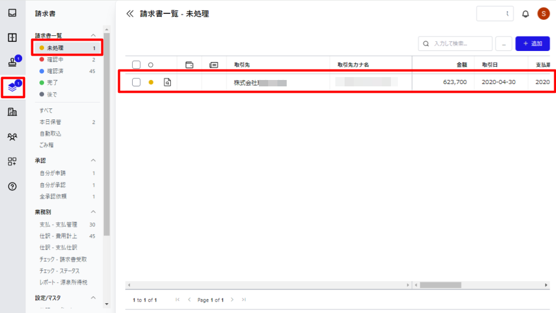The width and height of the screenshot is (556, 313).
Task: Collapse the 業務別 section
Action: (93, 212)
